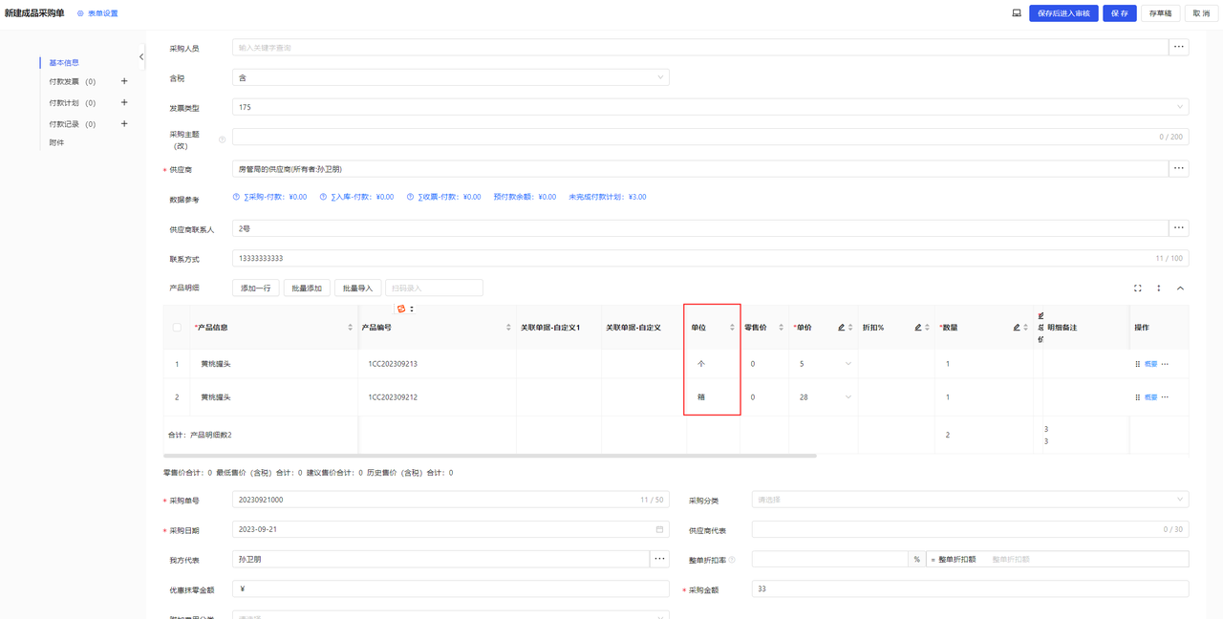Open 供应商联系人 picker via ellipsis button
Screen dimensions: 1223x619
[1179, 228]
